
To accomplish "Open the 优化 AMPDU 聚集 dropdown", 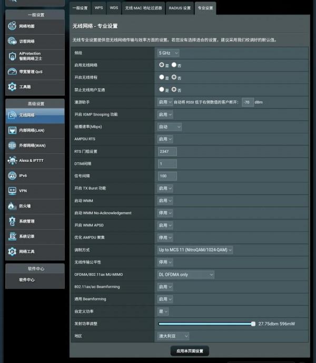I will click(x=165, y=237).
